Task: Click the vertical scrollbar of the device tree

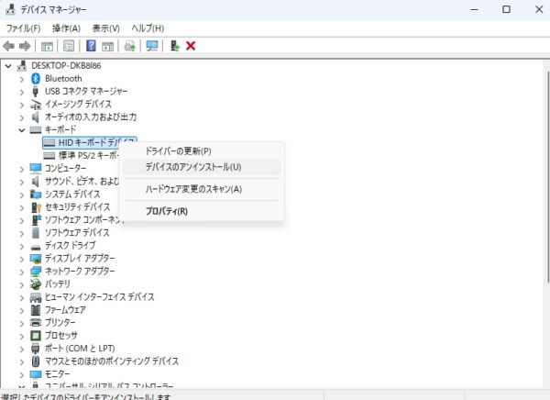Action: pos(547,175)
